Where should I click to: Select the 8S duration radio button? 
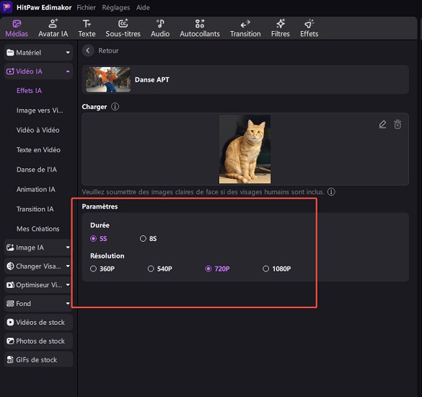(143, 239)
